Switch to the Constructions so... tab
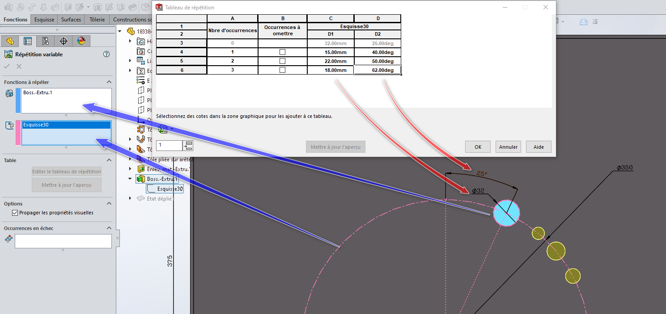This screenshot has width=666, height=314. pyautogui.click(x=132, y=20)
